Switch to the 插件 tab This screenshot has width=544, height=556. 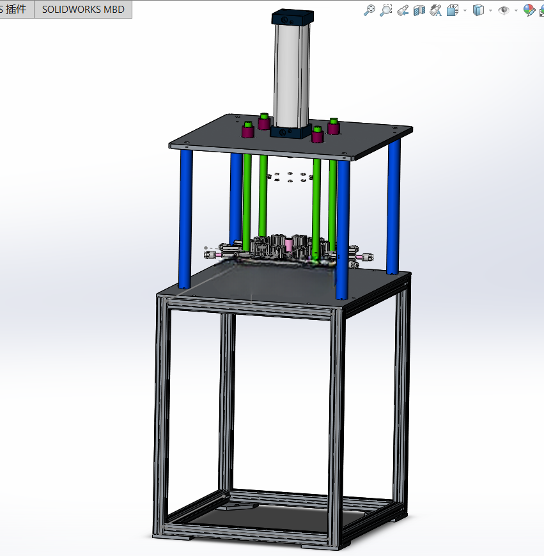point(15,9)
